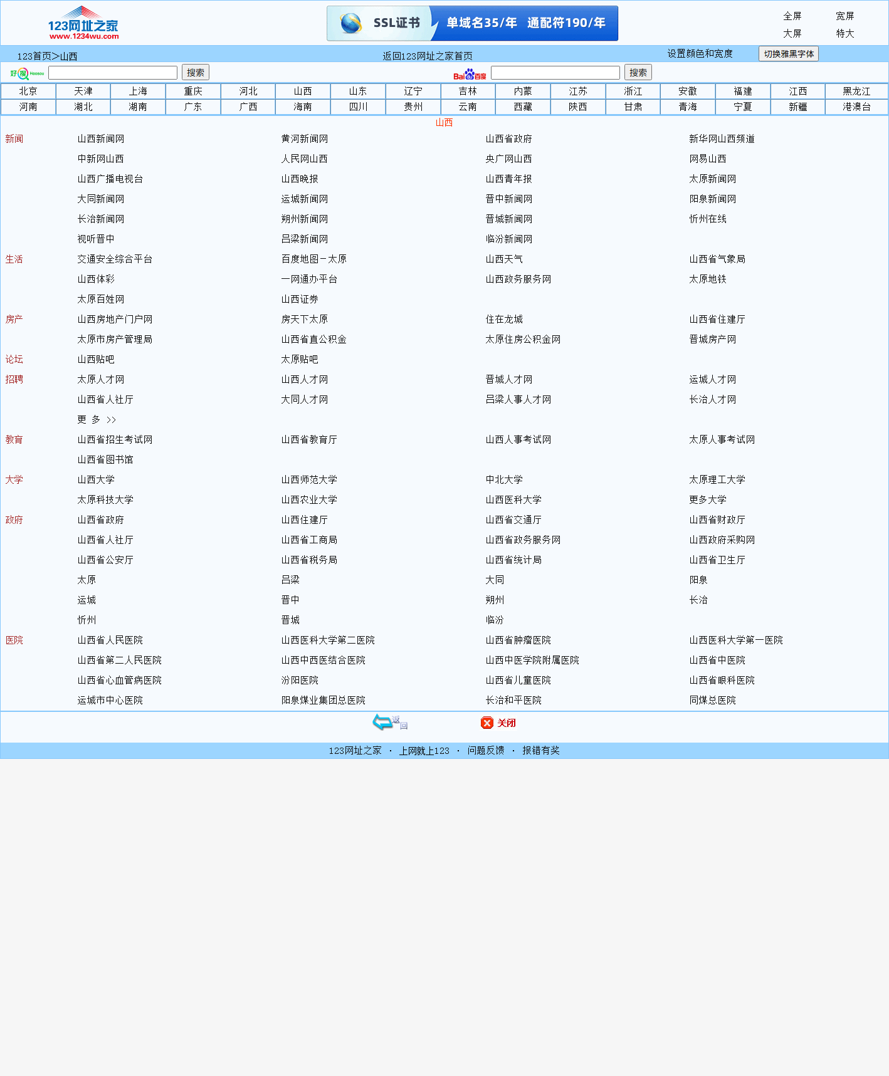Click the blue back arrow icon
This screenshot has height=1076, width=889.
382,722
